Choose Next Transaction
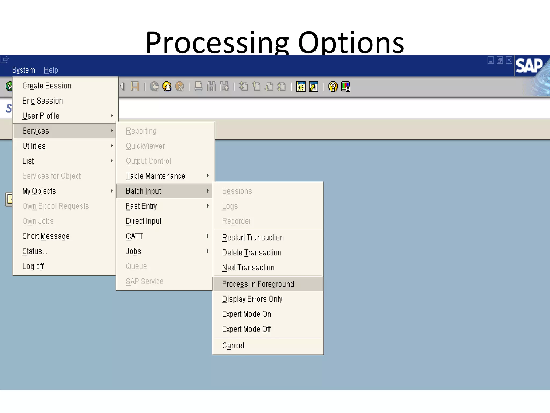Screen dimensions: 550x413 tap(268, 268)
